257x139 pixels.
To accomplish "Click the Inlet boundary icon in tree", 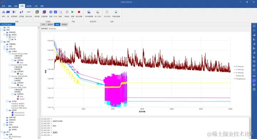I will click(x=18, y=97).
